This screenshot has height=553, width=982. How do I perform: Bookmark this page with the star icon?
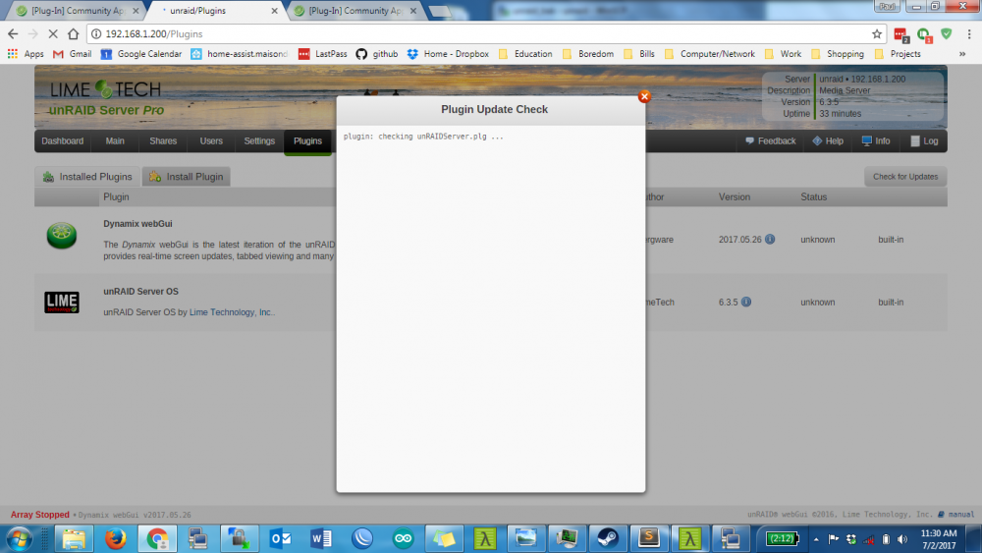pyautogui.click(x=877, y=33)
